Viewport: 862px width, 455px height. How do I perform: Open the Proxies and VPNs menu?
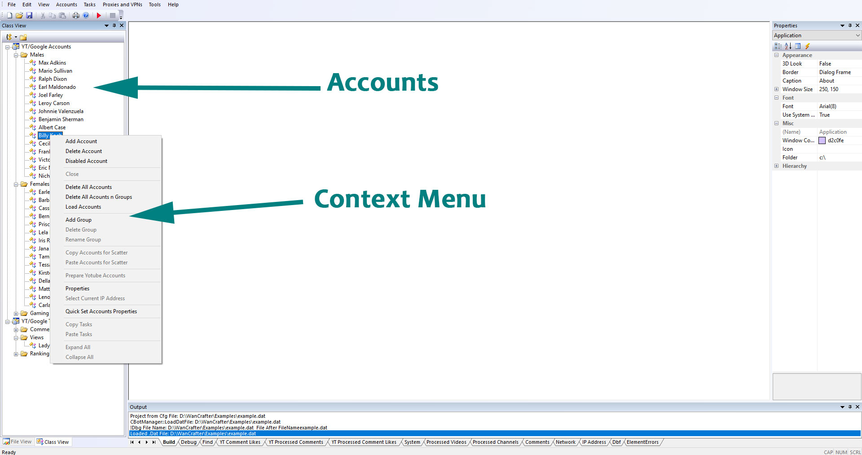tap(122, 4)
